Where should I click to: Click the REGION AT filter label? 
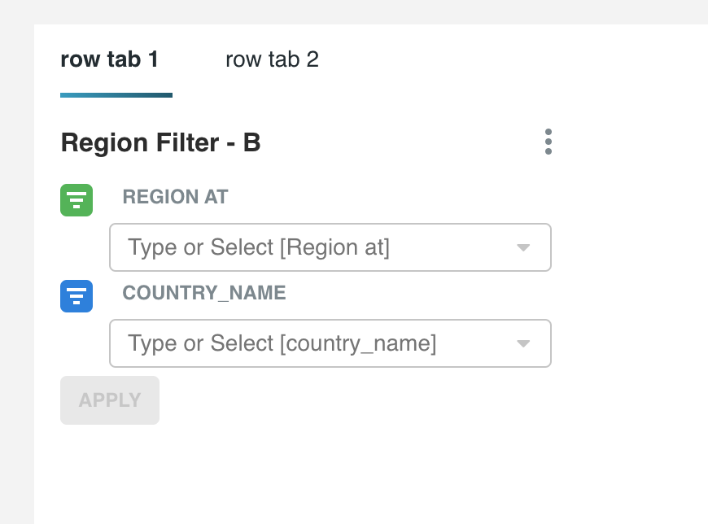(x=175, y=197)
